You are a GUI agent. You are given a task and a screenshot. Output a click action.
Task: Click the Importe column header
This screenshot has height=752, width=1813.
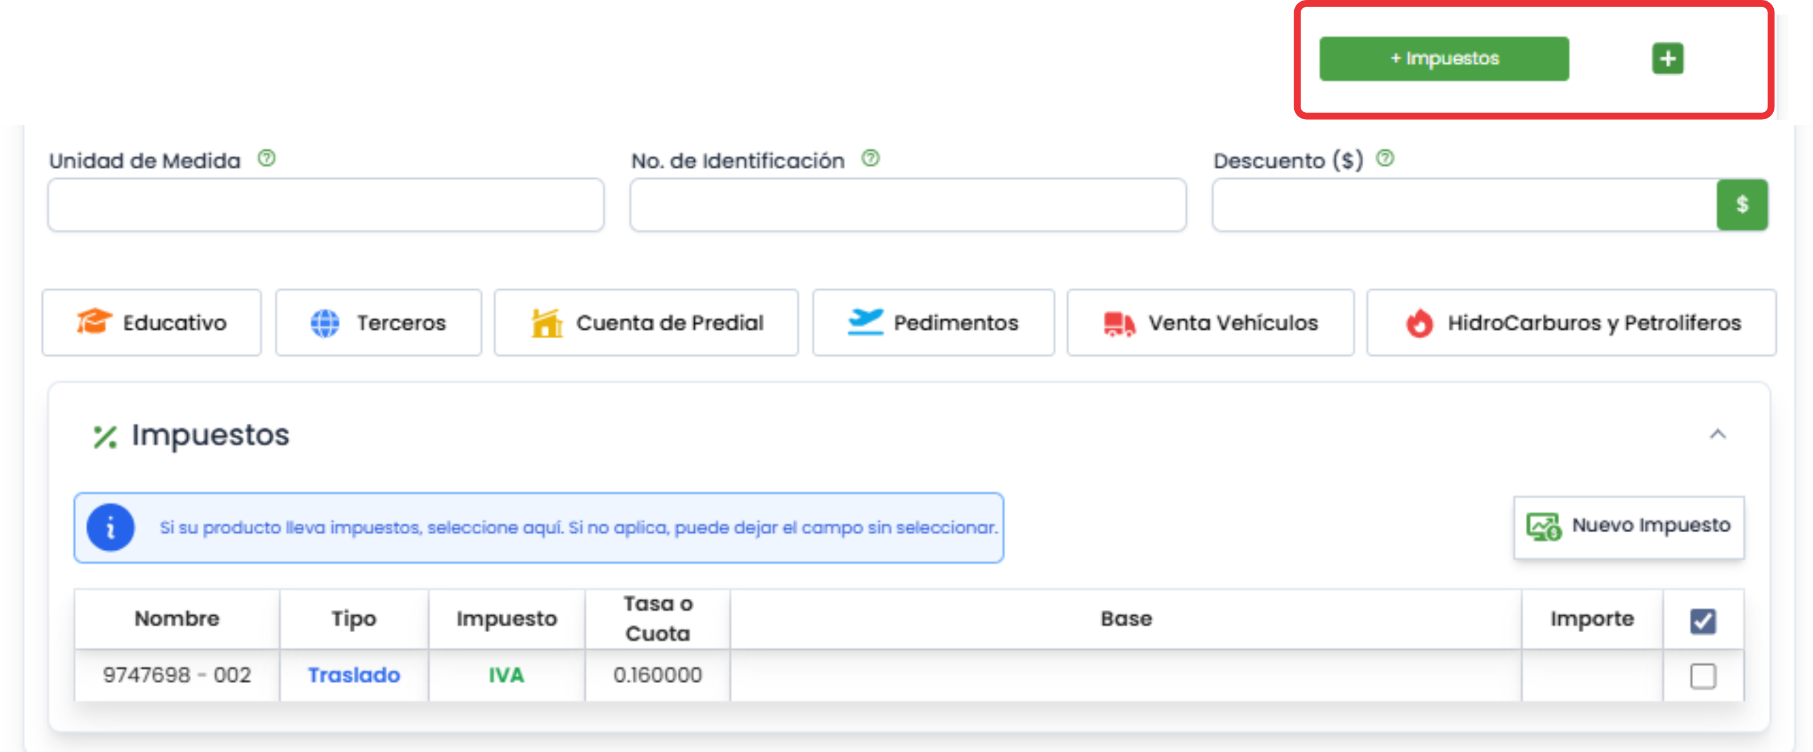point(1592,619)
